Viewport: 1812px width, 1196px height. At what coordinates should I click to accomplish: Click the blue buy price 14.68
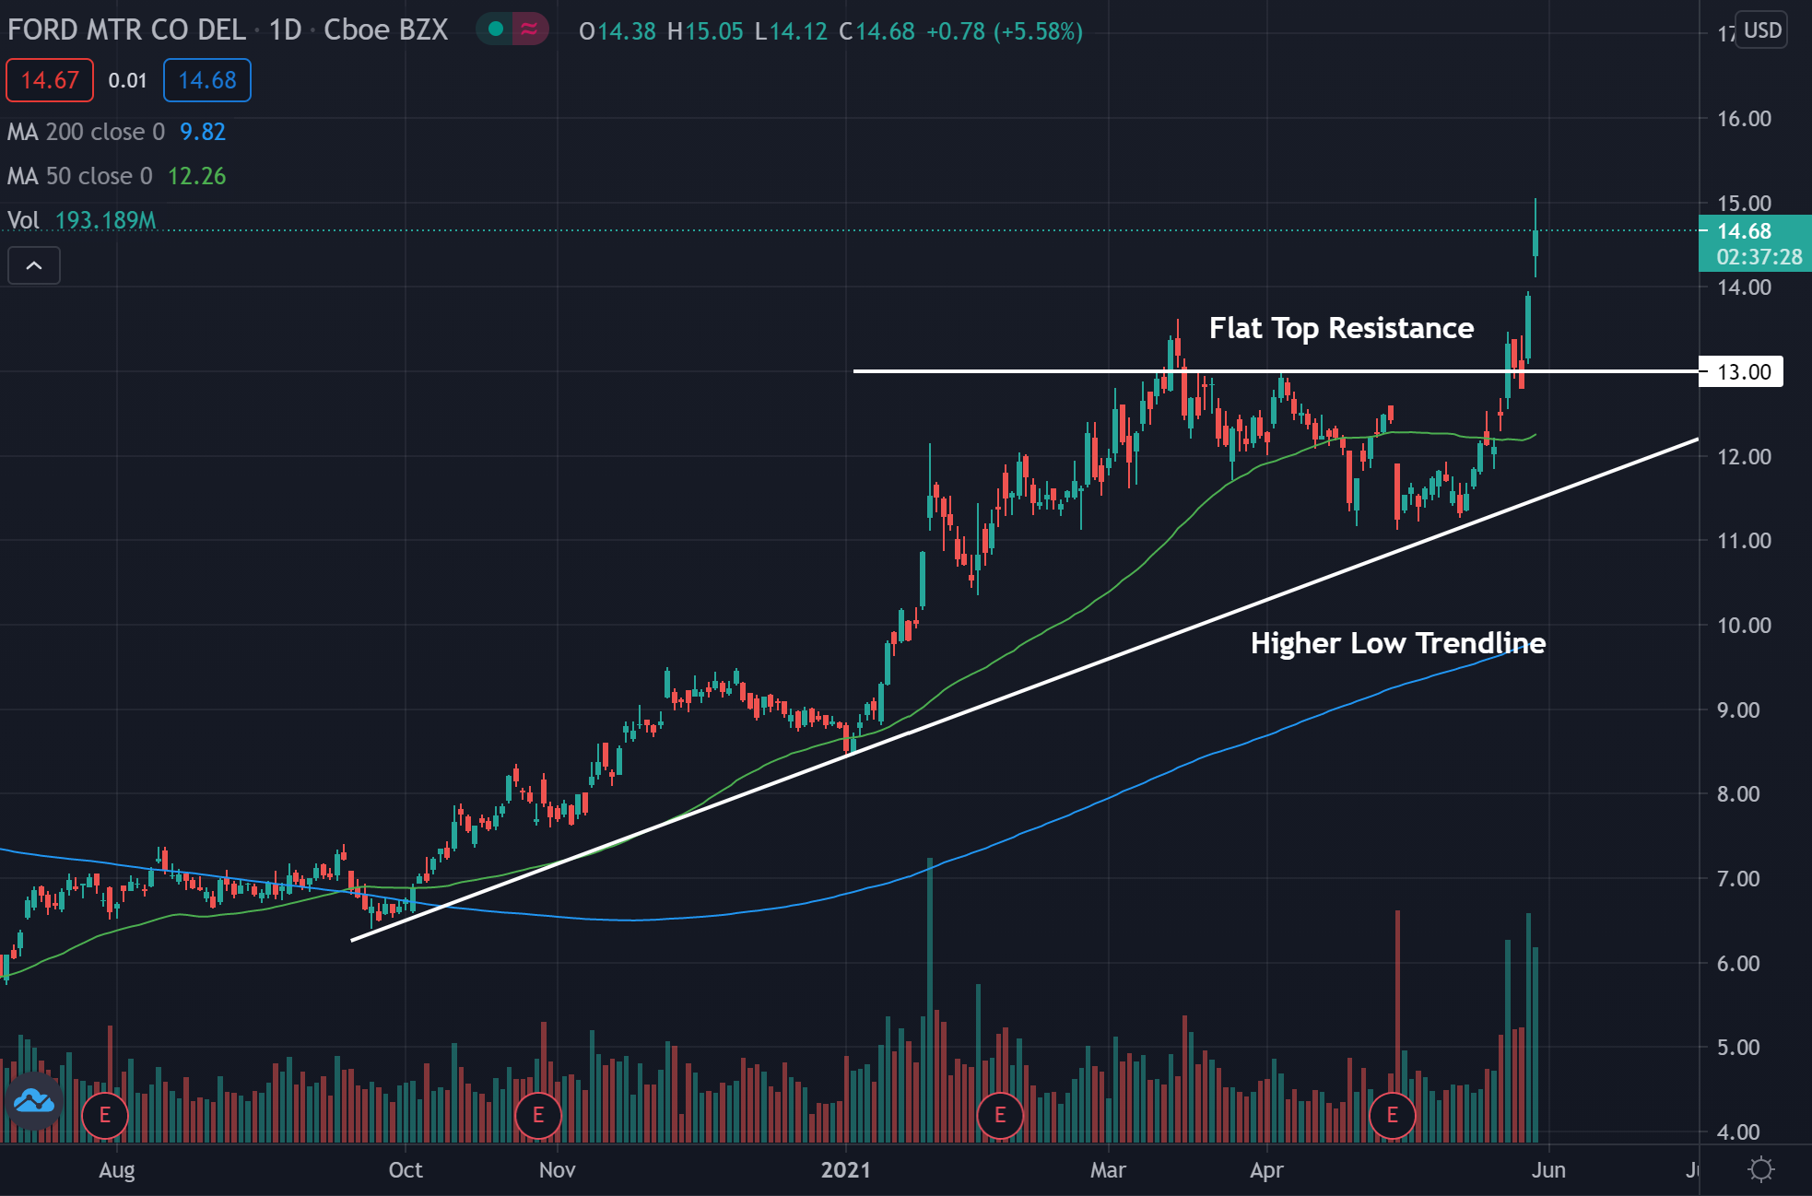(x=207, y=80)
